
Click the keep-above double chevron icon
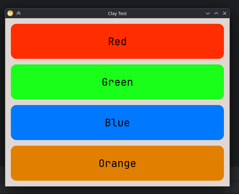point(19,13)
